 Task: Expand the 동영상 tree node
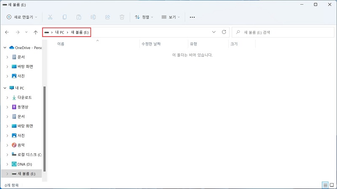[x=7, y=107]
